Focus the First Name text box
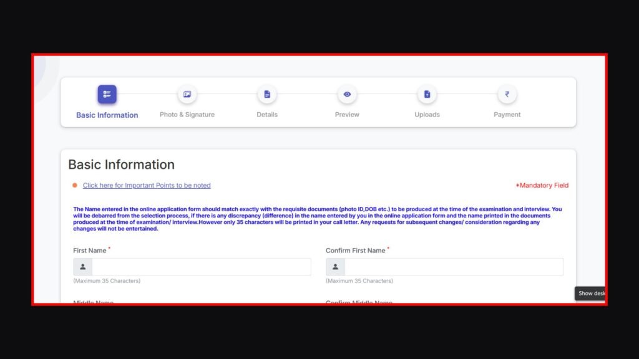 (x=201, y=267)
